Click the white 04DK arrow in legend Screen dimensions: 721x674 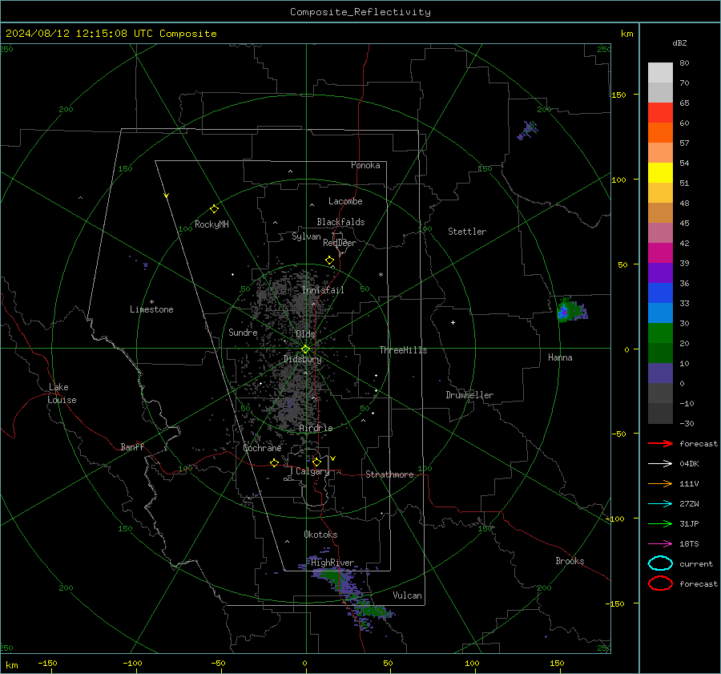(660, 464)
